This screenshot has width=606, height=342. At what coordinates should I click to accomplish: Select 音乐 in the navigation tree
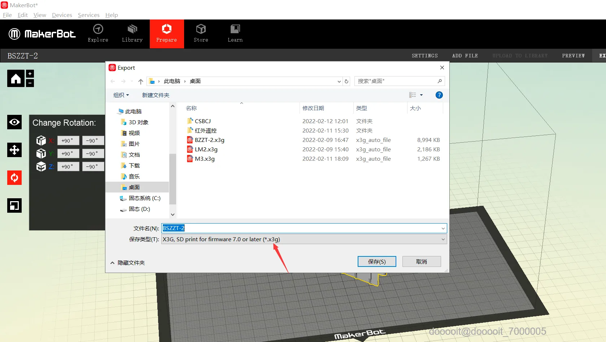click(134, 176)
